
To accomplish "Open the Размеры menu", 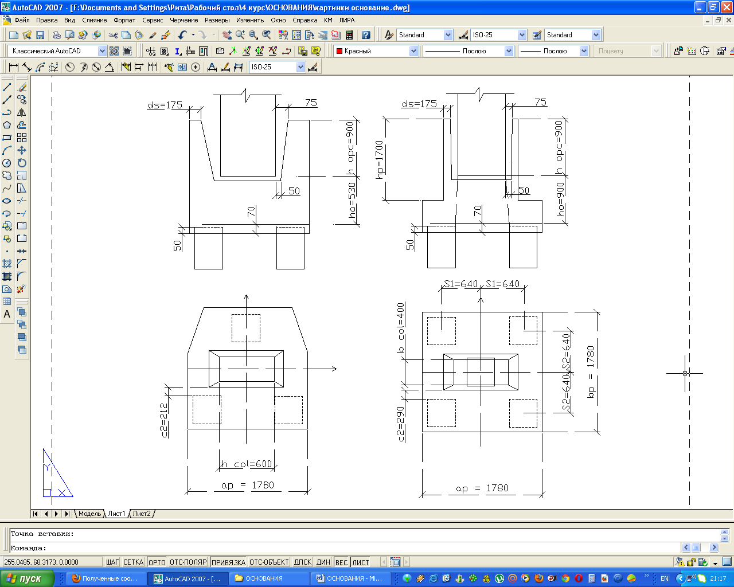I will (x=217, y=20).
